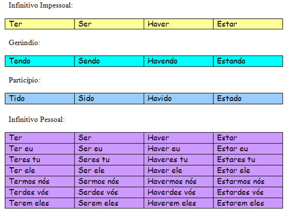Select the 'Ter eu' cell

click(40, 149)
